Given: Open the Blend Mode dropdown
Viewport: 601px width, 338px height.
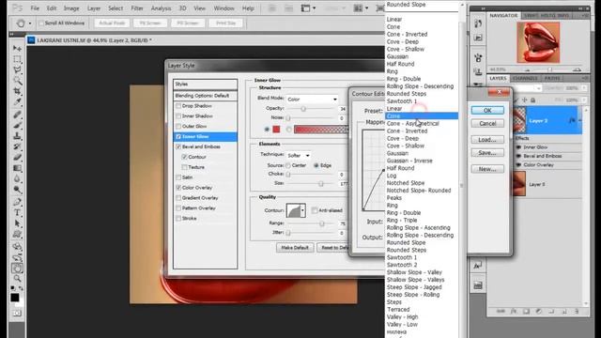Looking at the screenshot, I should (x=312, y=100).
